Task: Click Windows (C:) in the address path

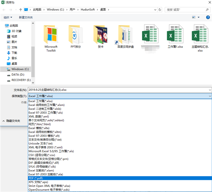Action: 55,10
